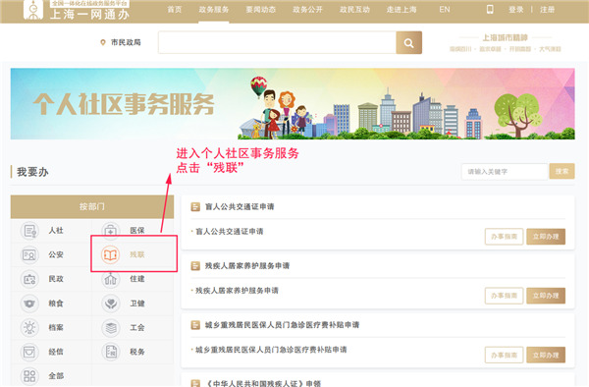
Task: Switch language via EN link
Action: click(x=445, y=10)
